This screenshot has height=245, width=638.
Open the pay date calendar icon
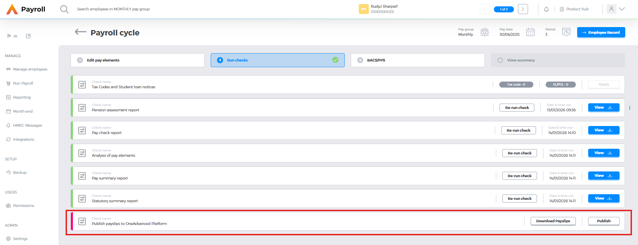tap(530, 32)
